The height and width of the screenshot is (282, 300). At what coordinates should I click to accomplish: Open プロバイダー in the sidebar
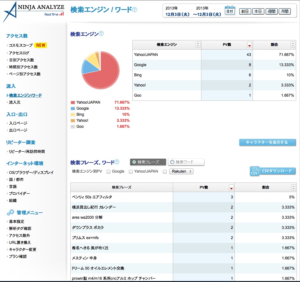tap(19, 194)
